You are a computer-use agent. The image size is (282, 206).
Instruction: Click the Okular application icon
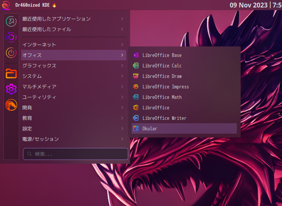coord(136,128)
